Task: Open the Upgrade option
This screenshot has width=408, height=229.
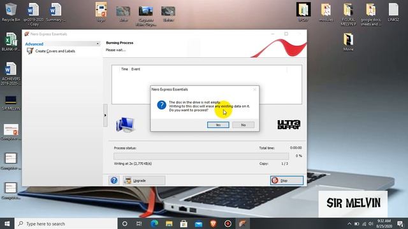Action: pyautogui.click(x=144, y=181)
